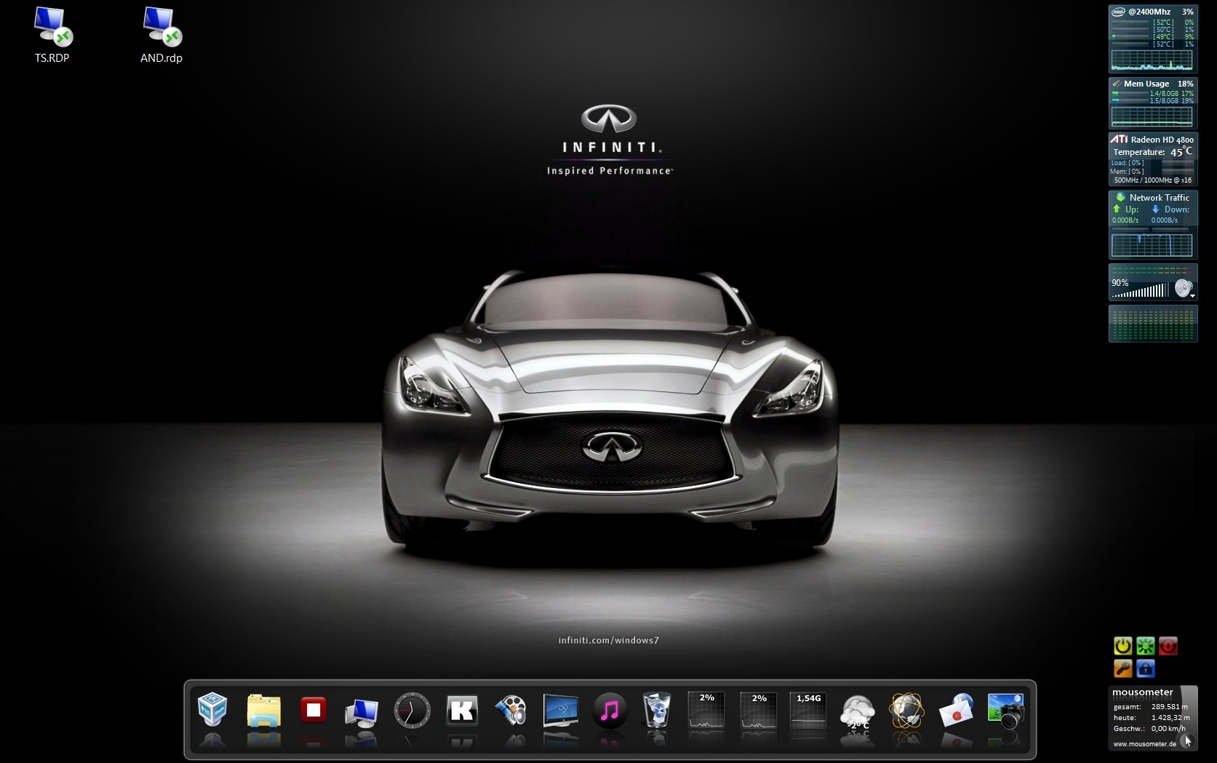This screenshot has height=763, width=1217.
Task: Click the Geschw. value 0,00 km/h
Action: coord(1168,729)
